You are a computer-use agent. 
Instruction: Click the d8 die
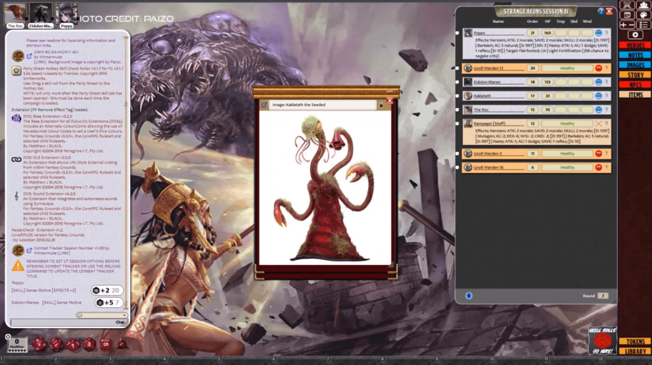click(x=89, y=344)
